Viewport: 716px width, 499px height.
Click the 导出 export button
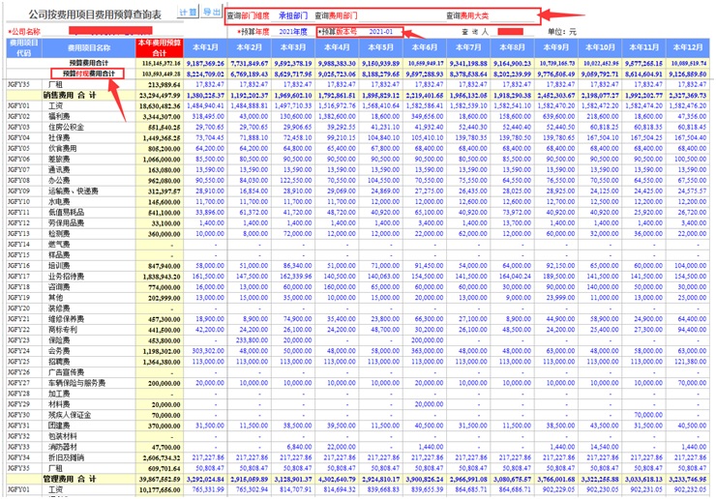[212, 12]
